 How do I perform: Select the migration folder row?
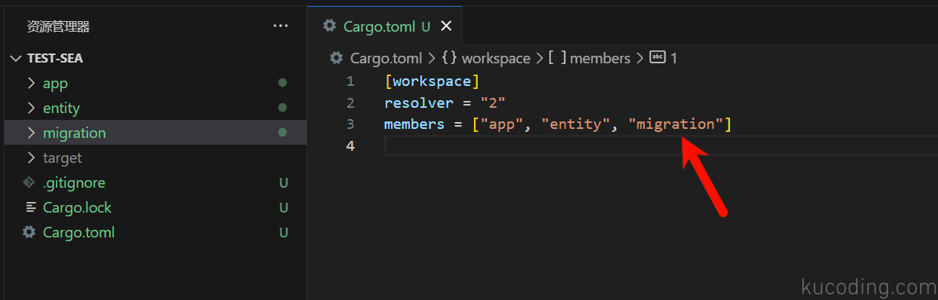point(155,133)
